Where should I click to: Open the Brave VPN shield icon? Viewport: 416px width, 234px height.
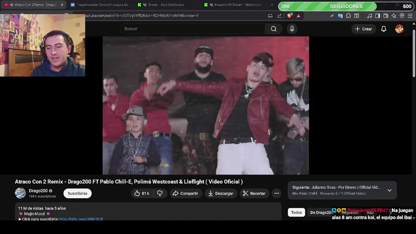[402, 16]
